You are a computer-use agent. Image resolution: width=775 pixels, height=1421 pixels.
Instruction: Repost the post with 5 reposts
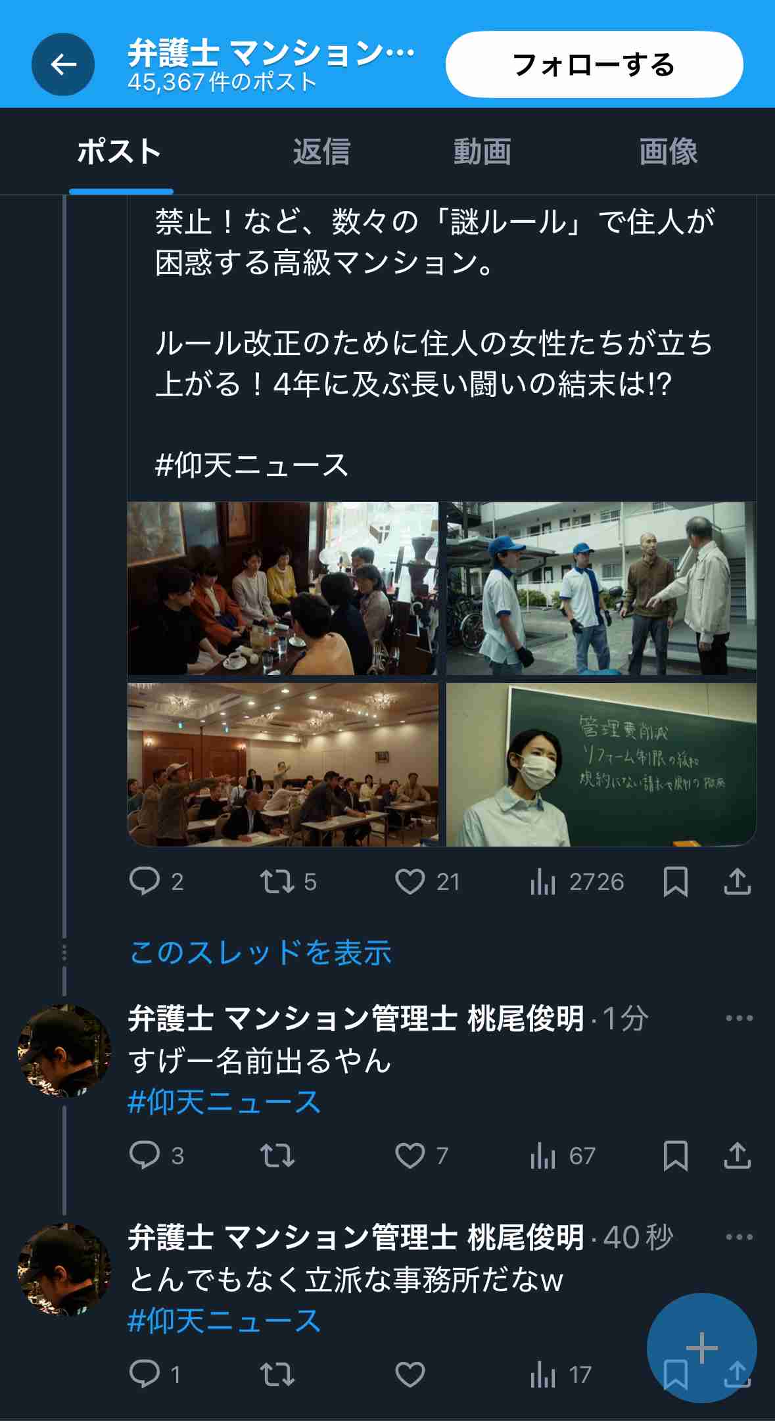(288, 881)
